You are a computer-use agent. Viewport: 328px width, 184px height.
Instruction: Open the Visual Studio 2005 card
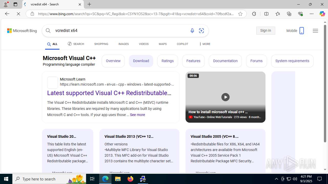(x=225, y=151)
